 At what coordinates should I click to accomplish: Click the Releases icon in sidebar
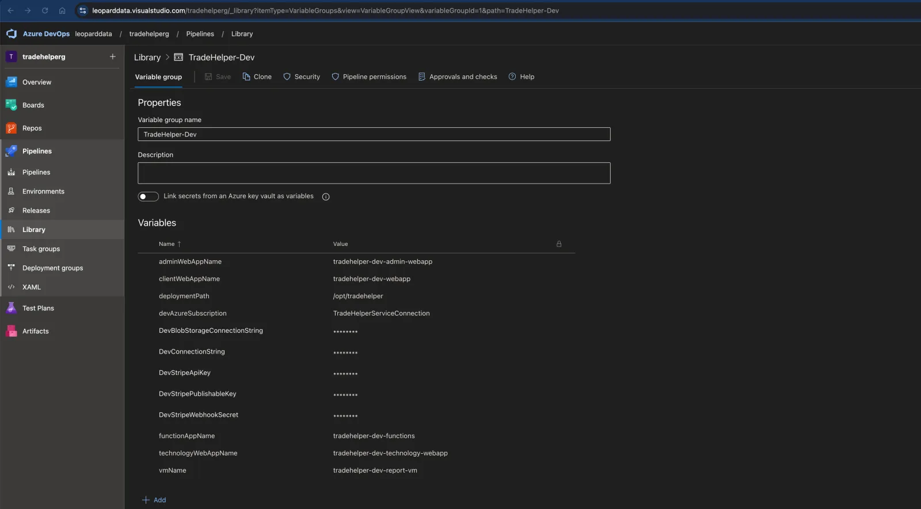(x=11, y=210)
